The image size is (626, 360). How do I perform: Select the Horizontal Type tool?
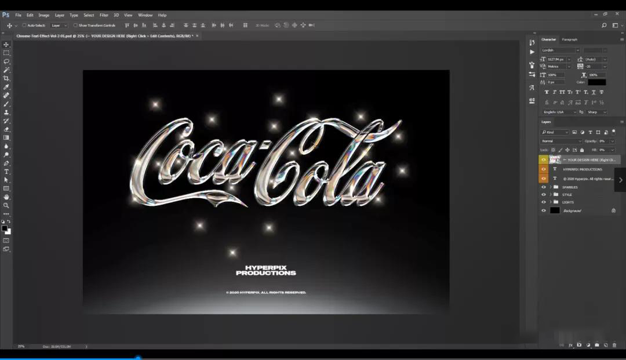click(6, 172)
